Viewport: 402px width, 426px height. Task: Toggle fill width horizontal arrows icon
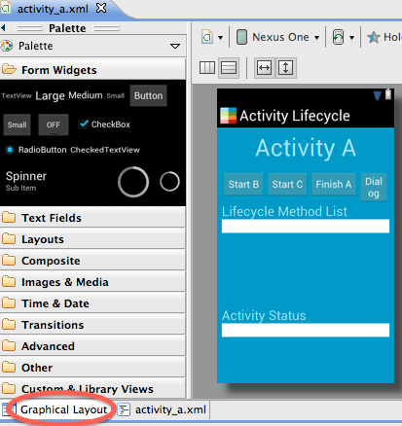[x=264, y=68]
